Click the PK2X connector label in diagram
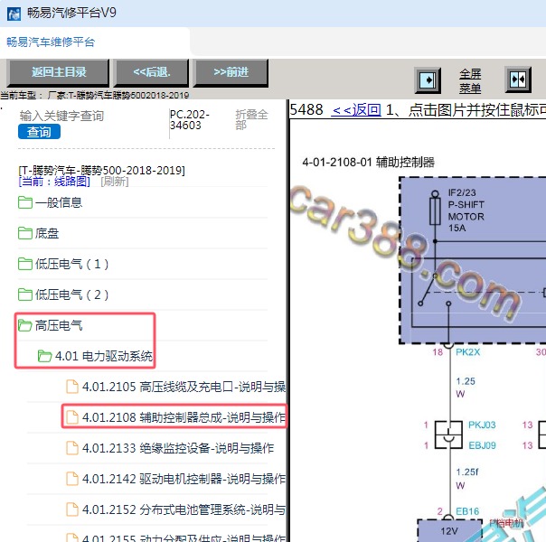Viewport: 546px width, 542px height. [x=467, y=352]
